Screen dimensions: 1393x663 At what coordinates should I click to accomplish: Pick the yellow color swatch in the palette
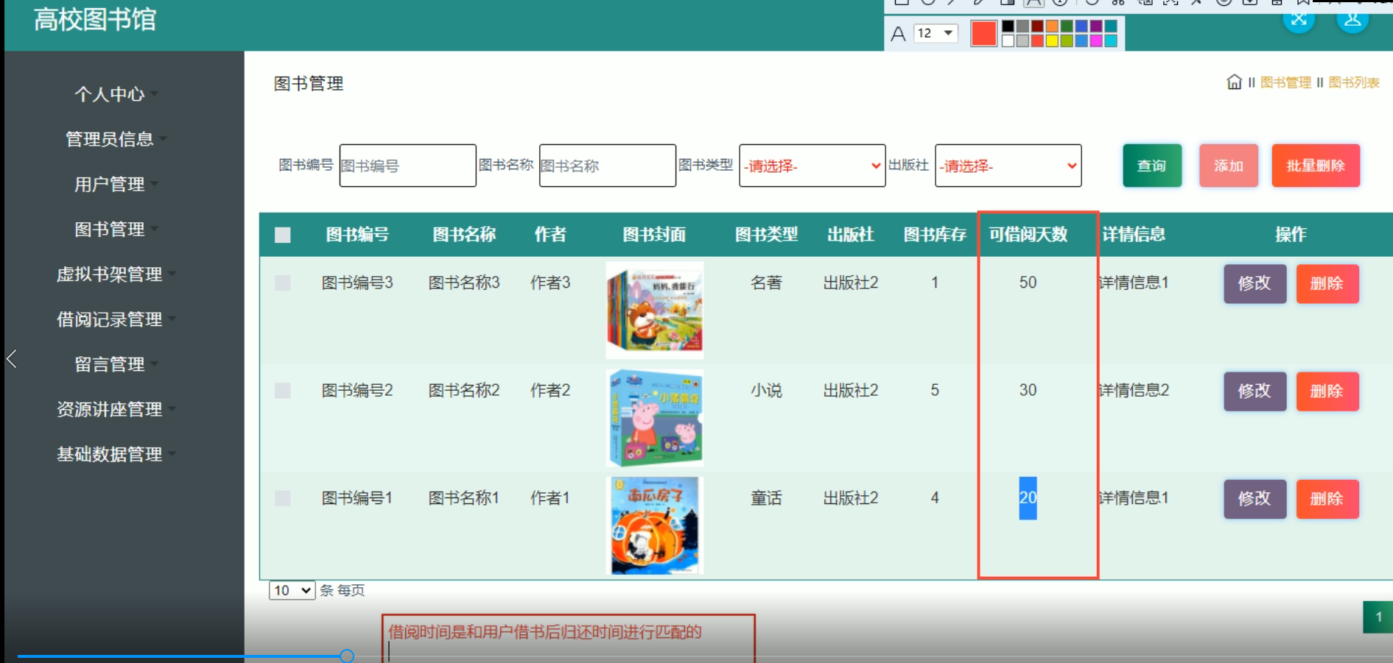(1052, 40)
